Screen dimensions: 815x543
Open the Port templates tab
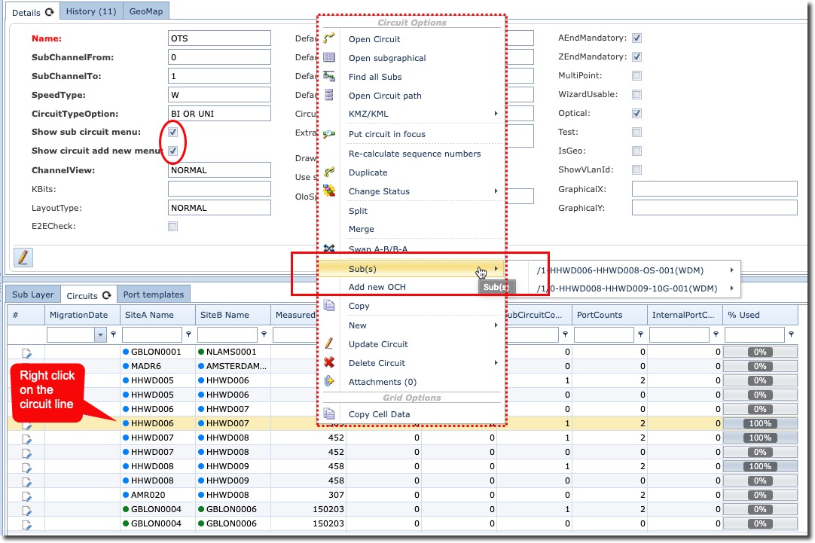[x=152, y=294]
